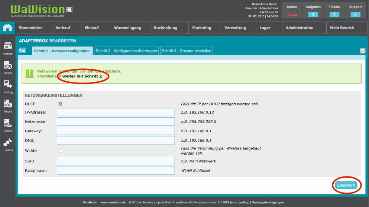The image size is (369, 207).
Task: Expand the Buchhaltung menu
Action: pos(165,28)
